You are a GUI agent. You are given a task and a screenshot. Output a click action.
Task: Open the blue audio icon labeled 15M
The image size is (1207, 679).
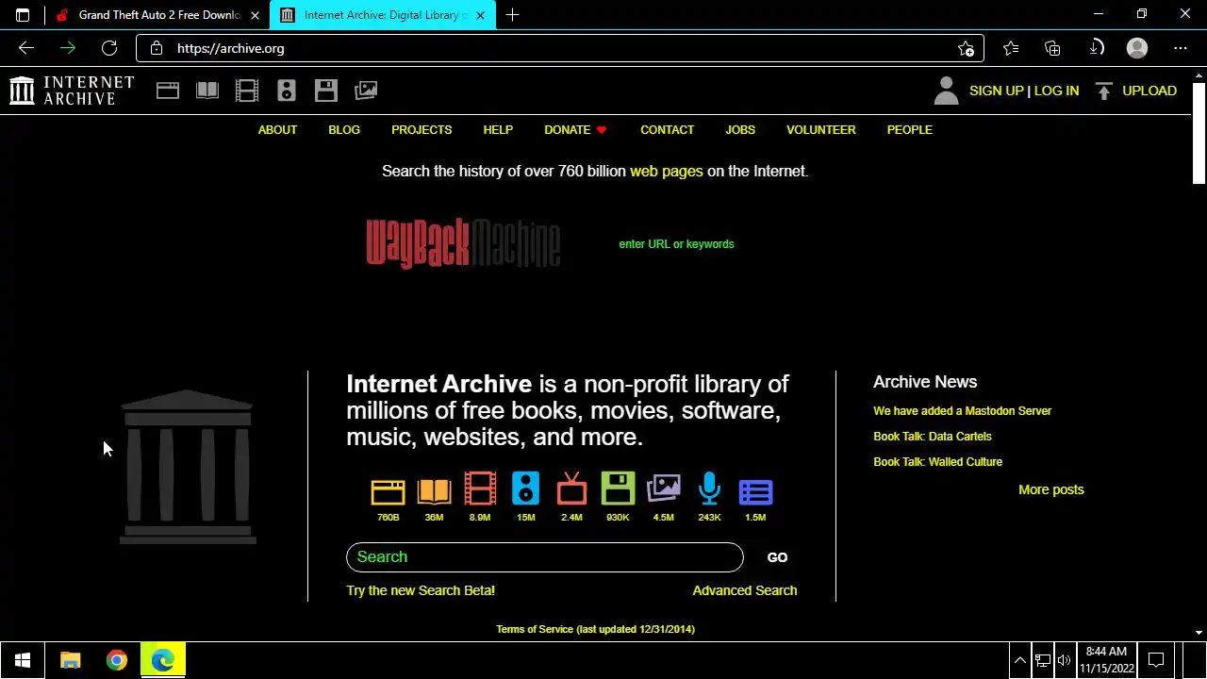pyautogui.click(x=525, y=489)
